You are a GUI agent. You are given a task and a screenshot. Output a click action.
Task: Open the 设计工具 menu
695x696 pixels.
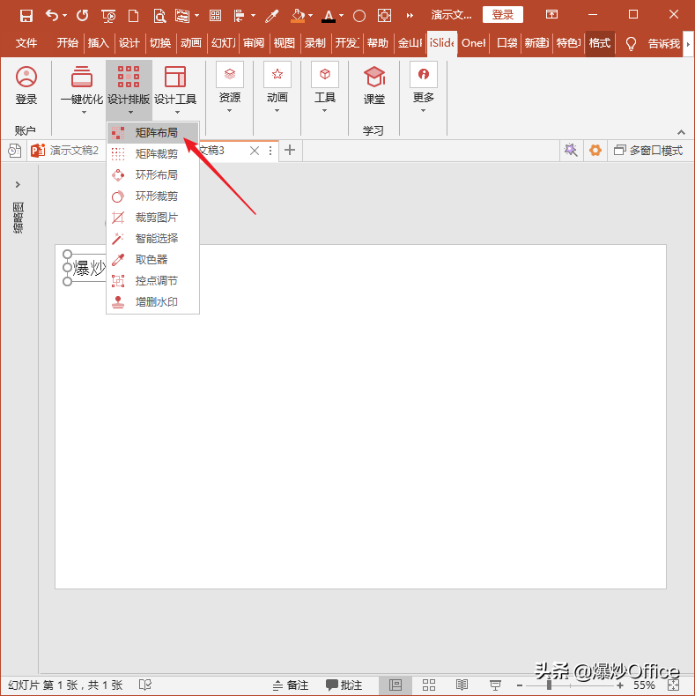click(x=175, y=90)
